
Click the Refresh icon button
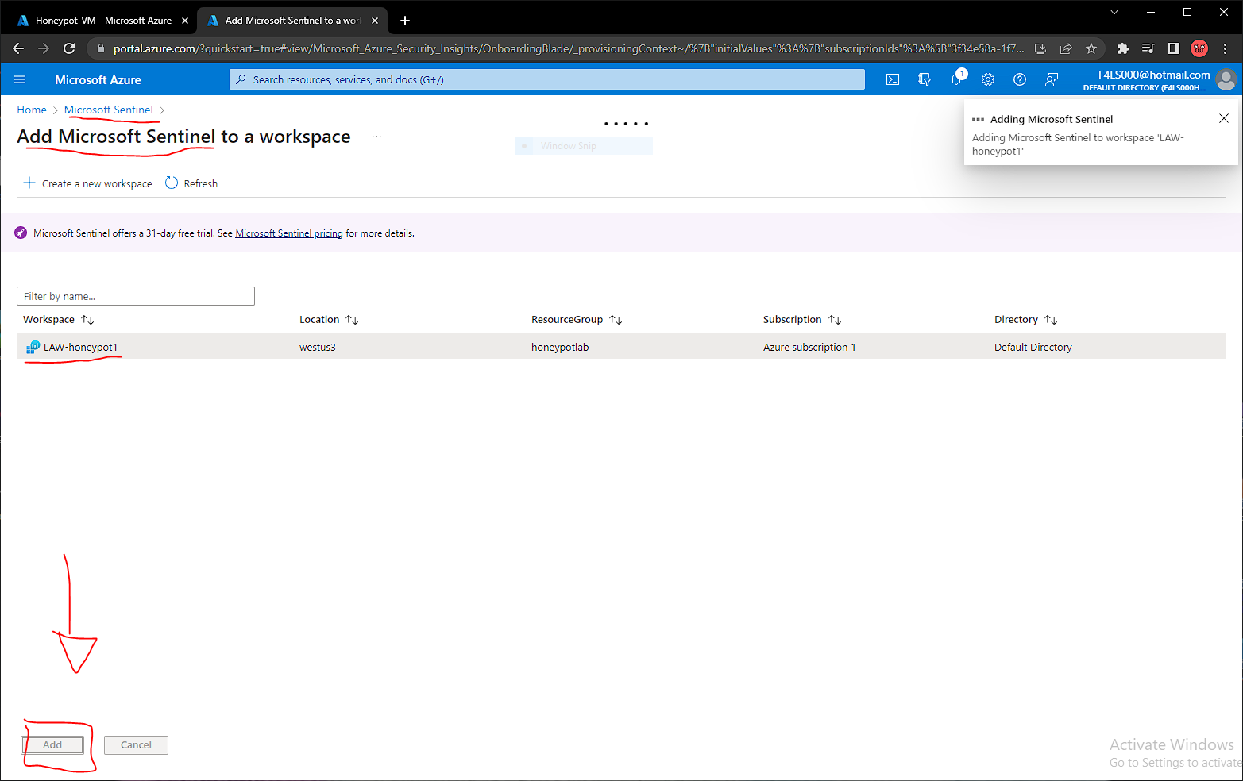pyautogui.click(x=172, y=183)
